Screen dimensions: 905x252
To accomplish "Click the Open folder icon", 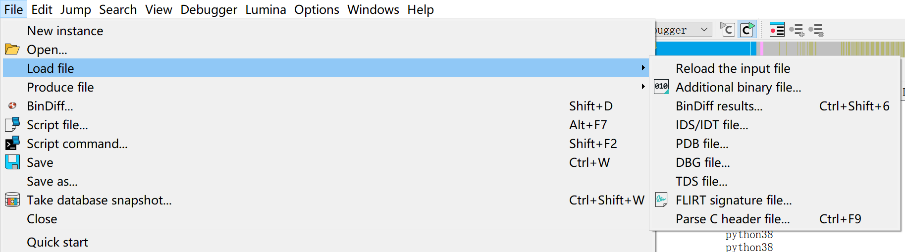I will point(12,50).
